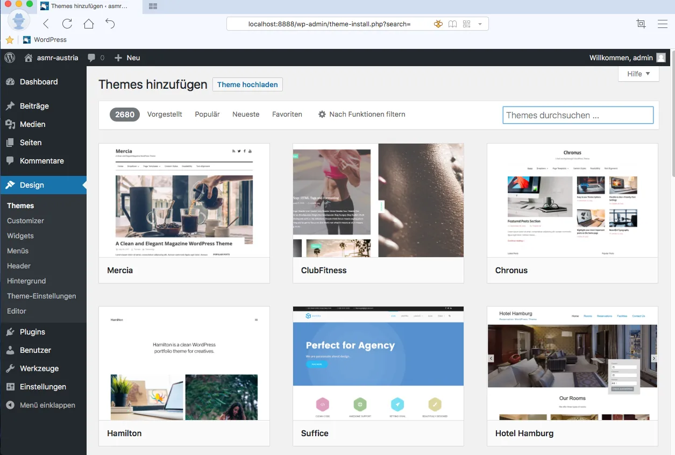Open browser home page icon
Viewport: 675px width, 455px height.
click(x=89, y=24)
